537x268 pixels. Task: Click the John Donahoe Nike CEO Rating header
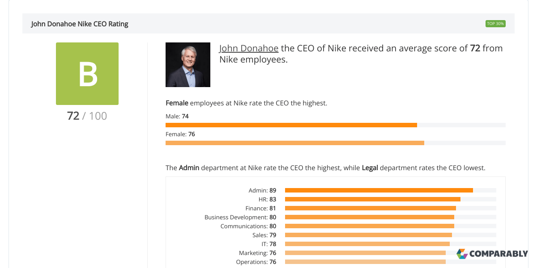click(79, 24)
